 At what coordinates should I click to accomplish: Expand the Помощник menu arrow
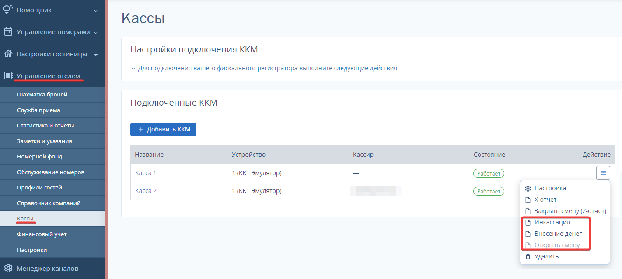coord(96,10)
